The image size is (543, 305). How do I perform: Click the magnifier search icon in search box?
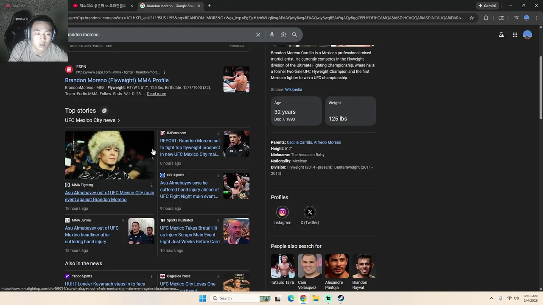click(294, 35)
